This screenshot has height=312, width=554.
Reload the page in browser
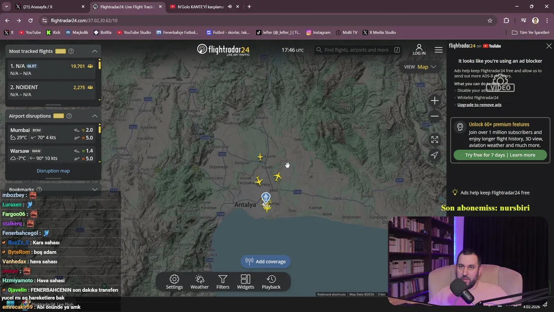[30, 20]
